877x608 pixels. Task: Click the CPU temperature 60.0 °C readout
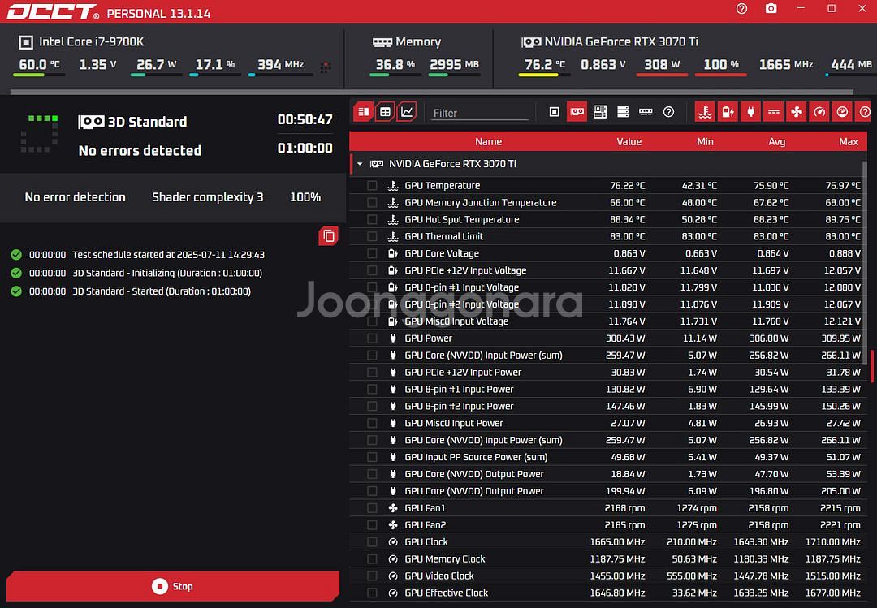coord(39,65)
